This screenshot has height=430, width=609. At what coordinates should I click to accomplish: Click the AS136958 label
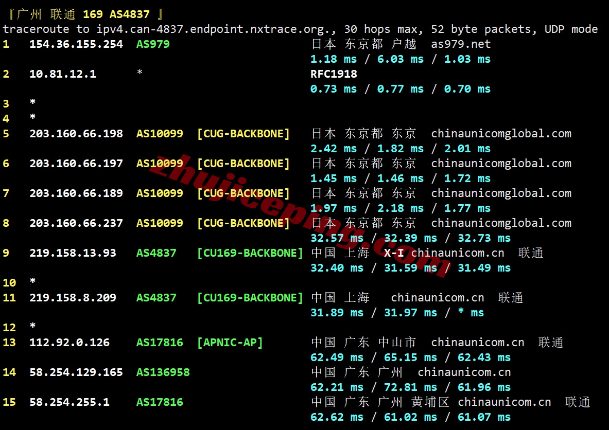(163, 372)
